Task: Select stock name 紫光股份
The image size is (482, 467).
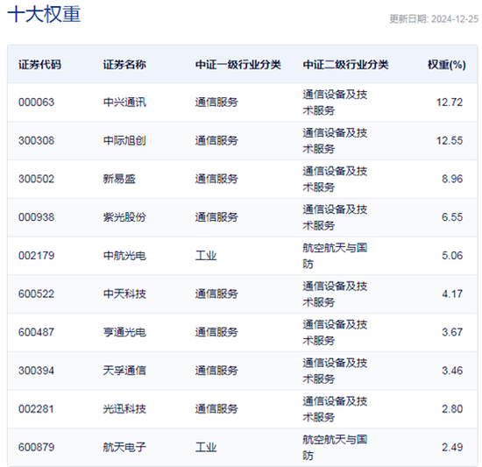Action: pos(124,217)
